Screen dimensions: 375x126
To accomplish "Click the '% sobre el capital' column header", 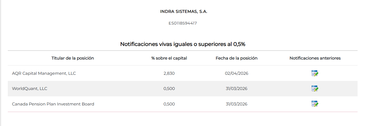I will pyautogui.click(x=169, y=58).
